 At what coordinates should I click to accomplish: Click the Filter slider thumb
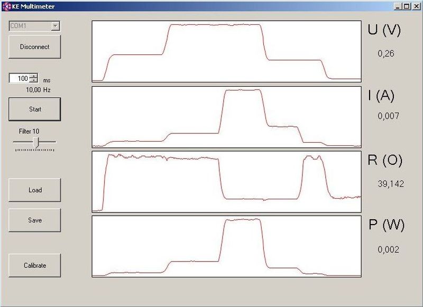click(x=35, y=142)
